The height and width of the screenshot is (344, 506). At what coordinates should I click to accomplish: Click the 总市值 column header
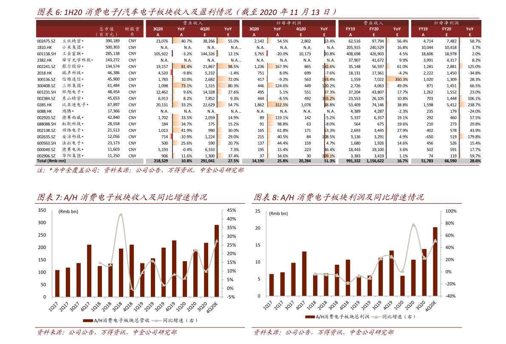point(106,29)
